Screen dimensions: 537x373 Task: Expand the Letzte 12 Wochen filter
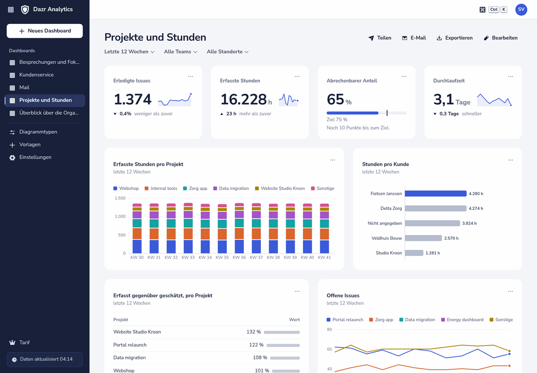129,52
